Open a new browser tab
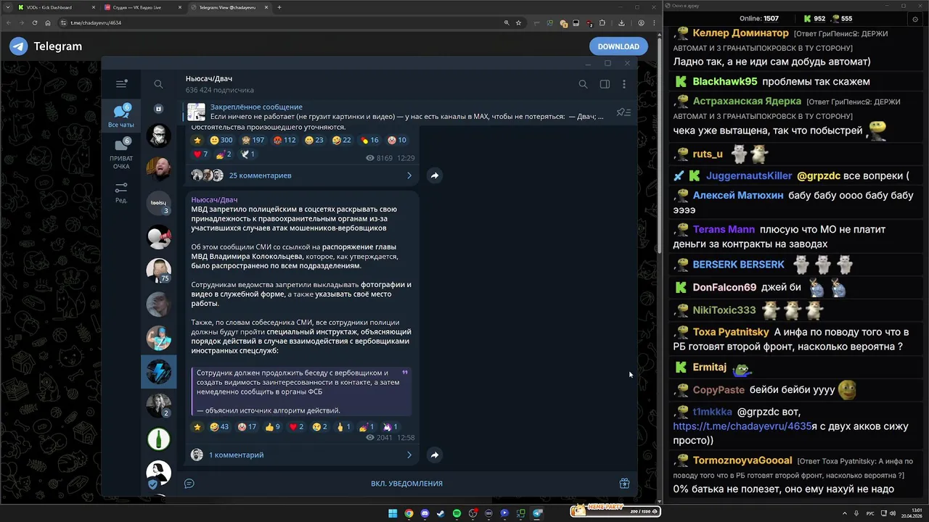 [x=279, y=7]
